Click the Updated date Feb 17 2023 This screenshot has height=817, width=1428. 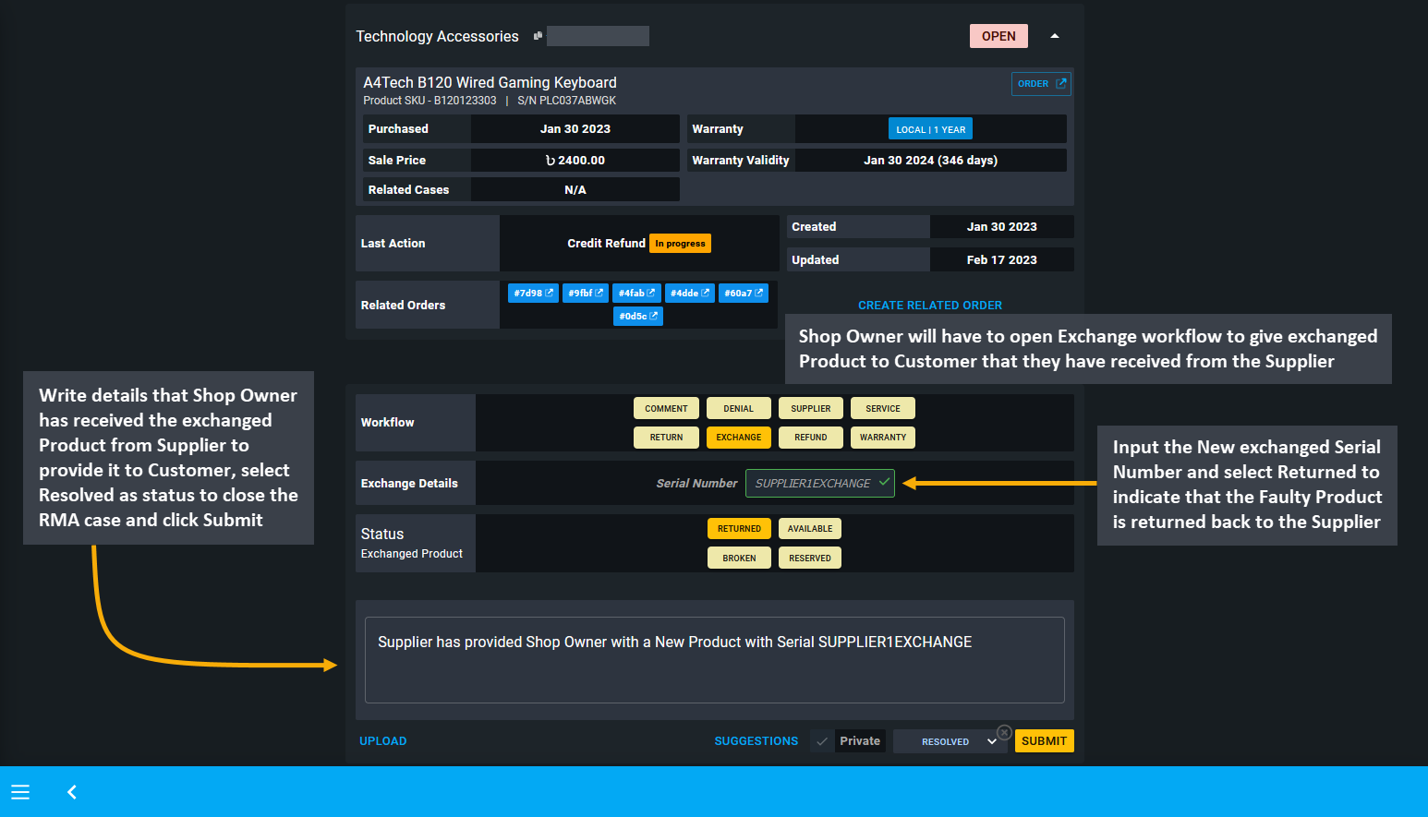(x=1001, y=260)
